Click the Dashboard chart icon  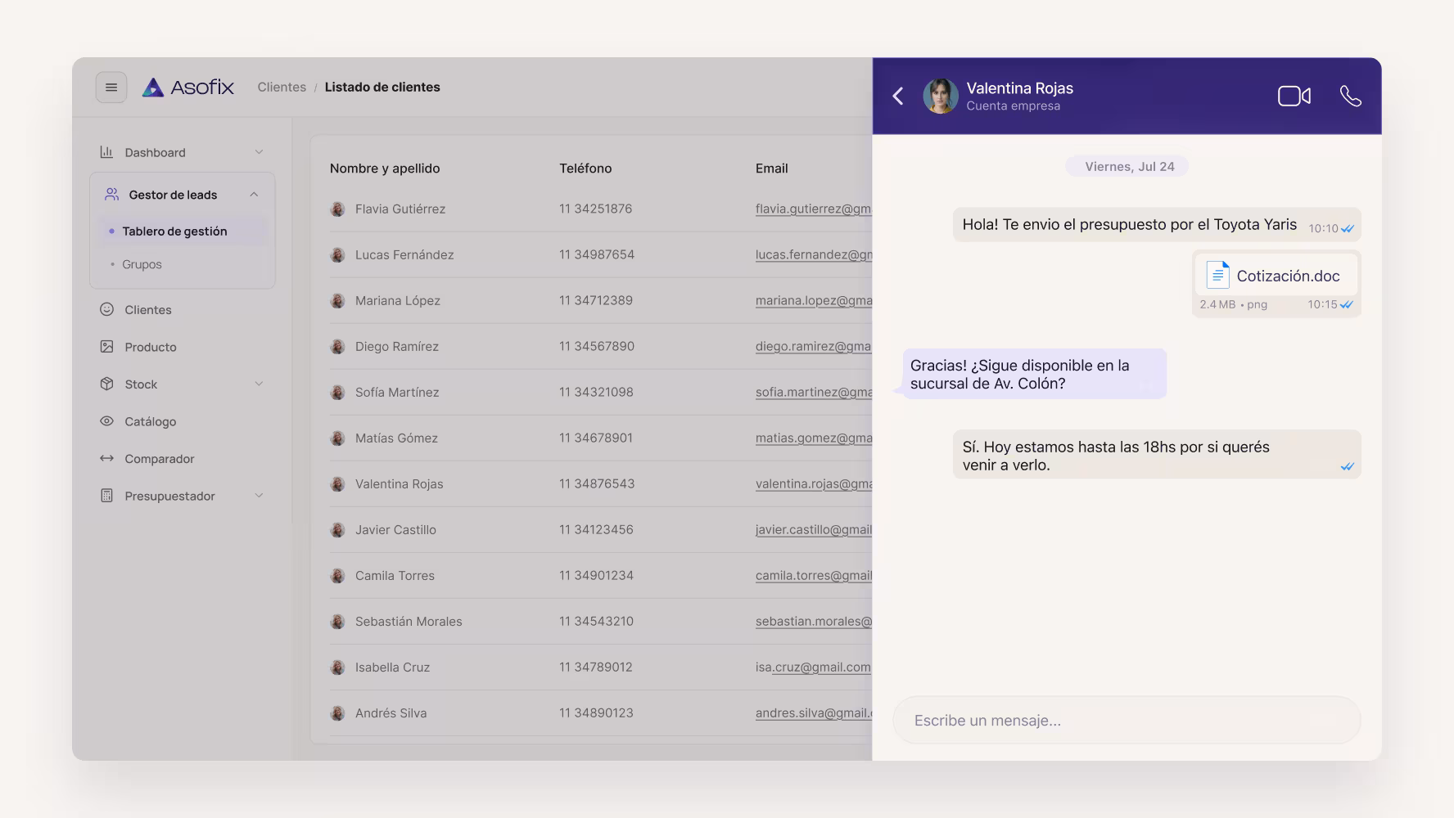[x=106, y=152]
